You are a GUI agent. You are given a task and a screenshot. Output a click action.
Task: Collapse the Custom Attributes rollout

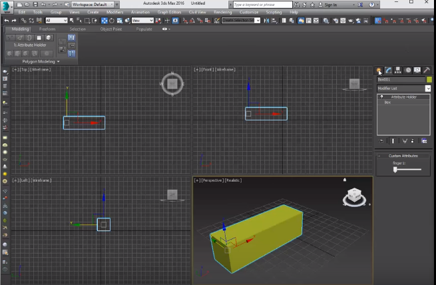coord(404,156)
